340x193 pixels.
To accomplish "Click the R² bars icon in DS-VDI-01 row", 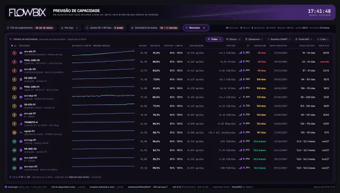I will [x=240, y=106].
